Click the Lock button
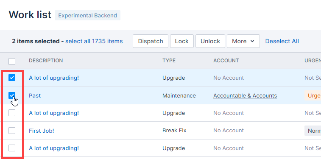Screen dimensions: 321x159 182,41
